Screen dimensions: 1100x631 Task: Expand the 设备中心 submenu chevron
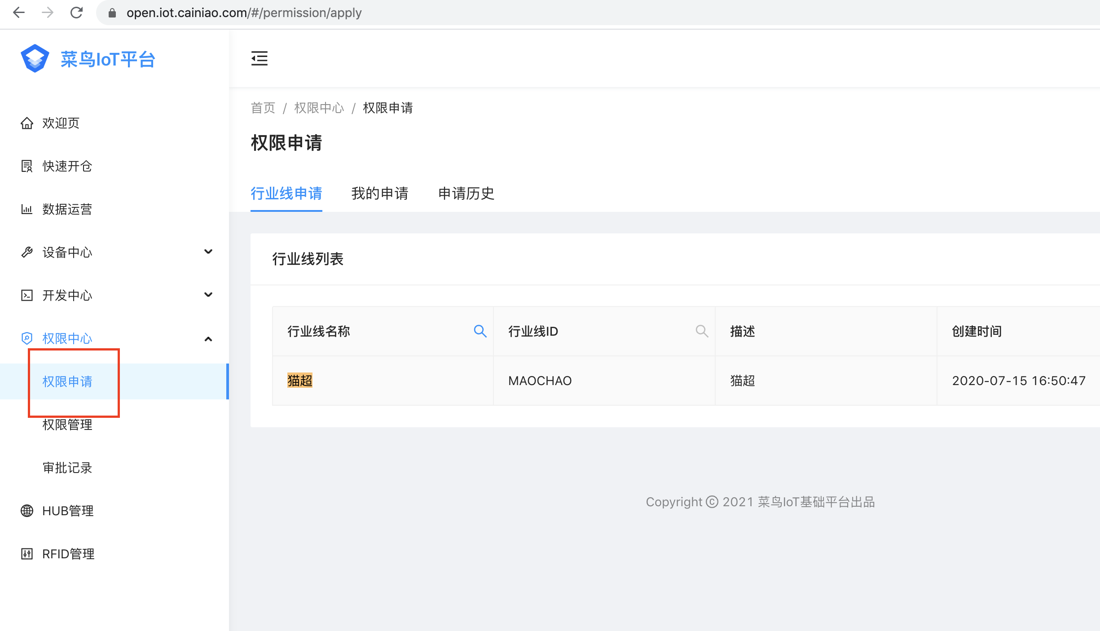pyautogui.click(x=208, y=252)
